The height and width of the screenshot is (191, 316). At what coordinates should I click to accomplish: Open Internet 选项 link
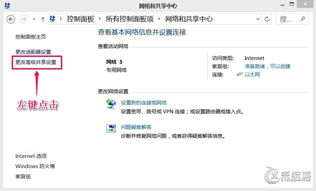[x=31, y=156]
